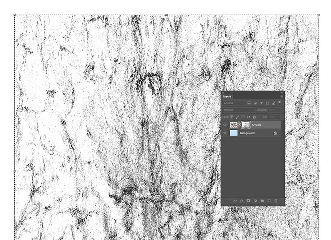This screenshot has width=331, height=240.
Task: Open the Opacity slider dropdown arrow
Action: click(x=279, y=110)
